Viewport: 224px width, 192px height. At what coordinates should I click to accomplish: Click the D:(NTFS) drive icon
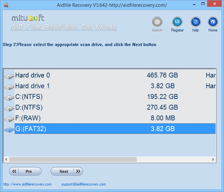tap(9, 108)
